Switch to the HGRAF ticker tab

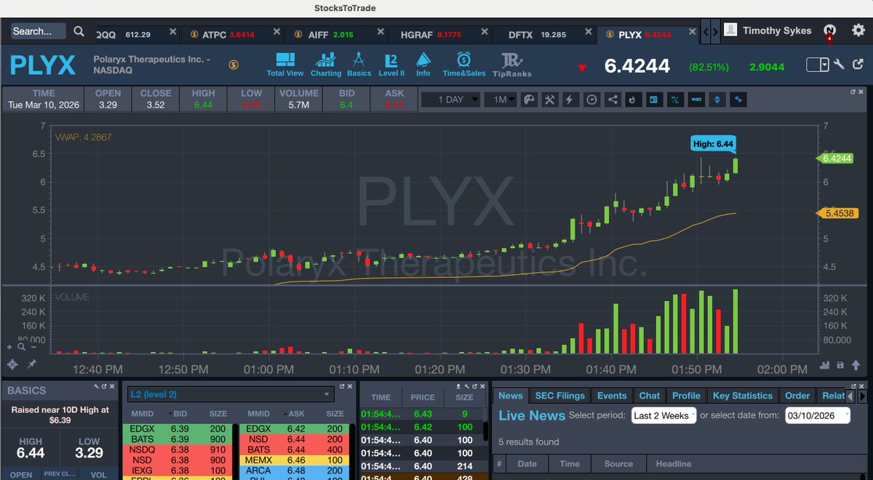coord(440,34)
